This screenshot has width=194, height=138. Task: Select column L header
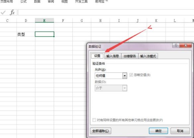175,21
